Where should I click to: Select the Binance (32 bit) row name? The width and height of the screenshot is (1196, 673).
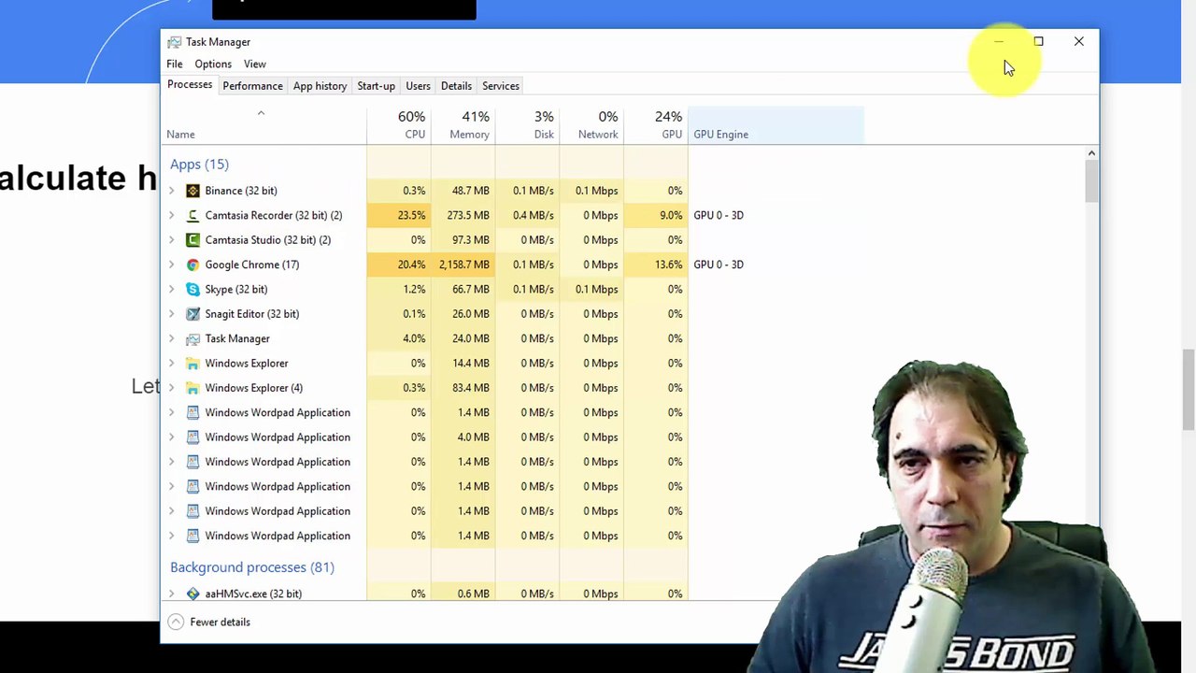(241, 191)
